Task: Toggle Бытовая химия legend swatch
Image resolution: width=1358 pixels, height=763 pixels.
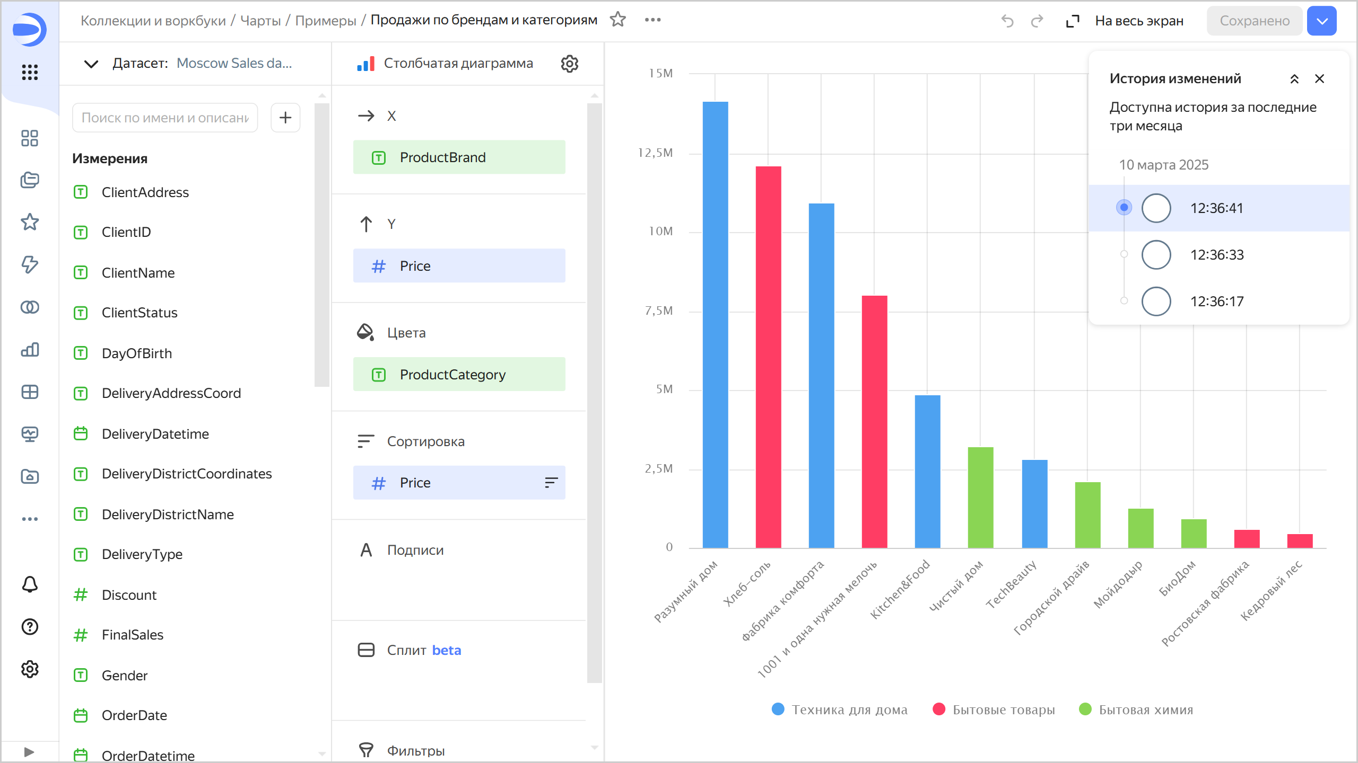Action: tap(1085, 709)
